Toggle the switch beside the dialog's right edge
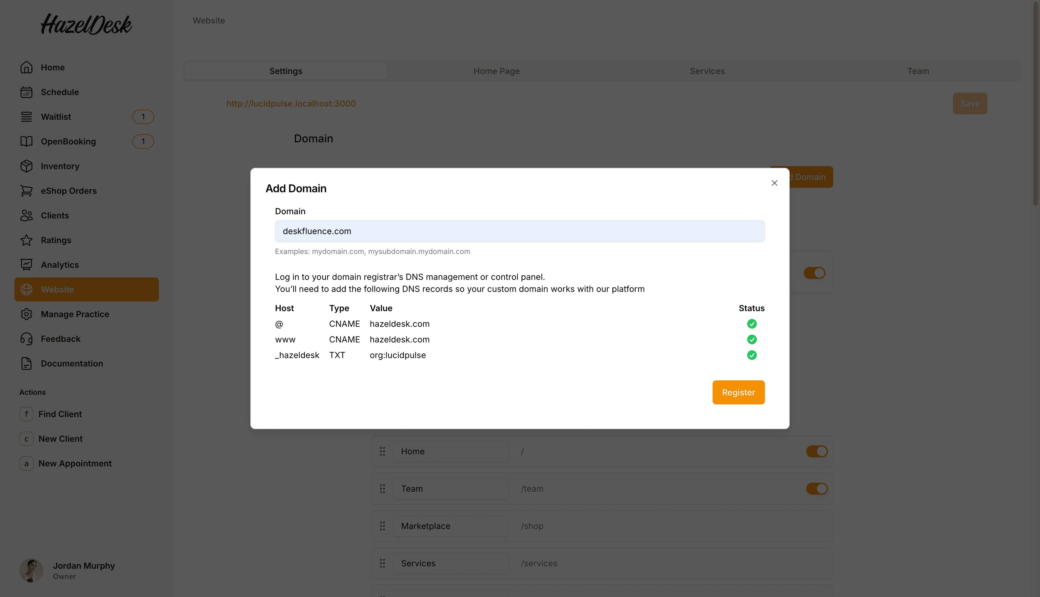This screenshot has height=597, width=1040. (814, 273)
